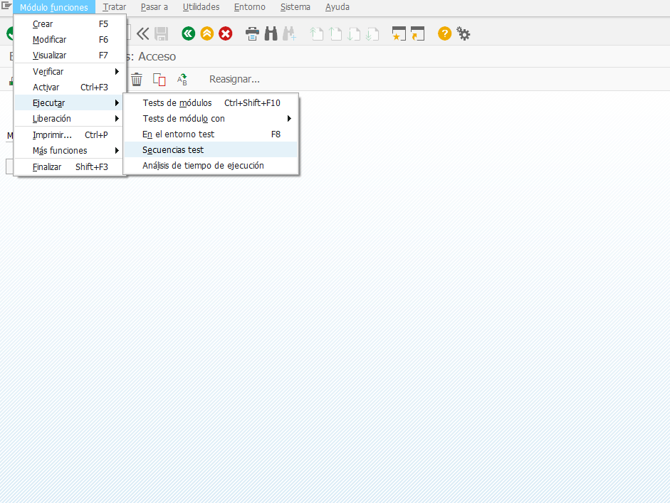Select Tests de módulos entry
This screenshot has width=670, height=503.
point(211,103)
